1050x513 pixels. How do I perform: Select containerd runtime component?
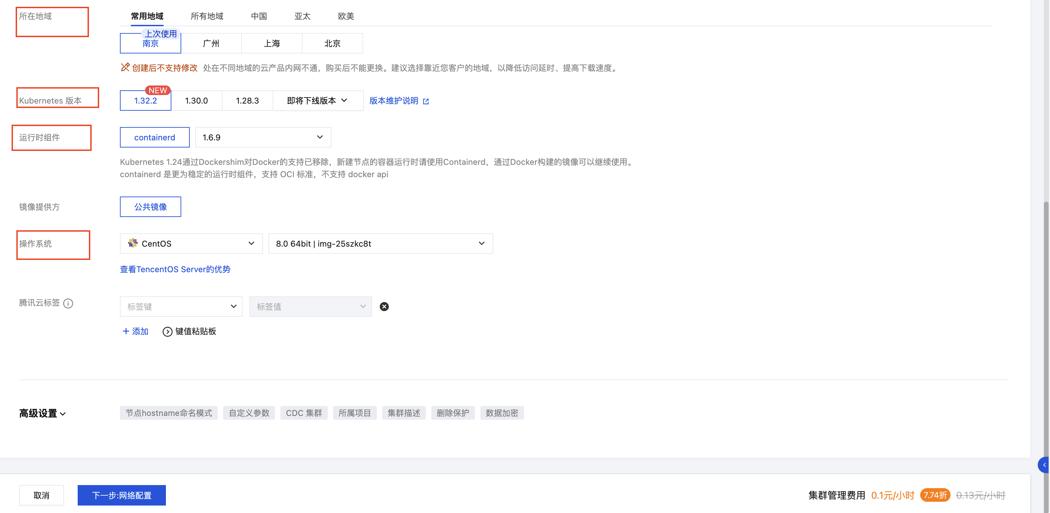[154, 137]
